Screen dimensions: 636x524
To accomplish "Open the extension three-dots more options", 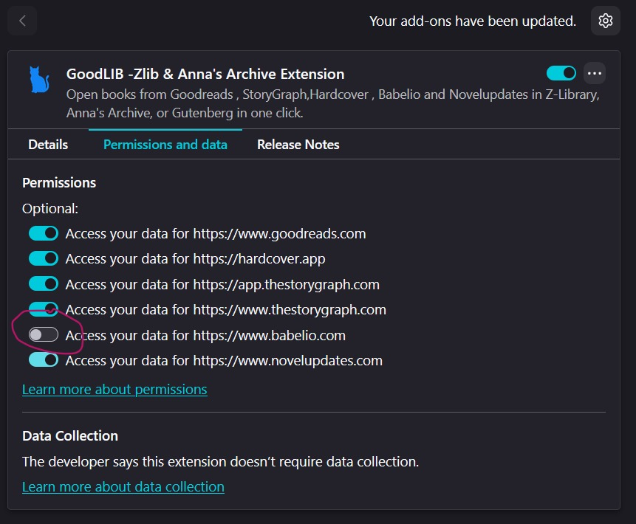I will [595, 73].
